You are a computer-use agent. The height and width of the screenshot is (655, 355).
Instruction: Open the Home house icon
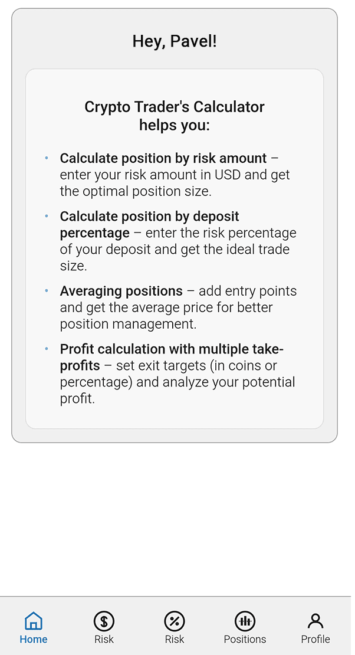point(33,620)
